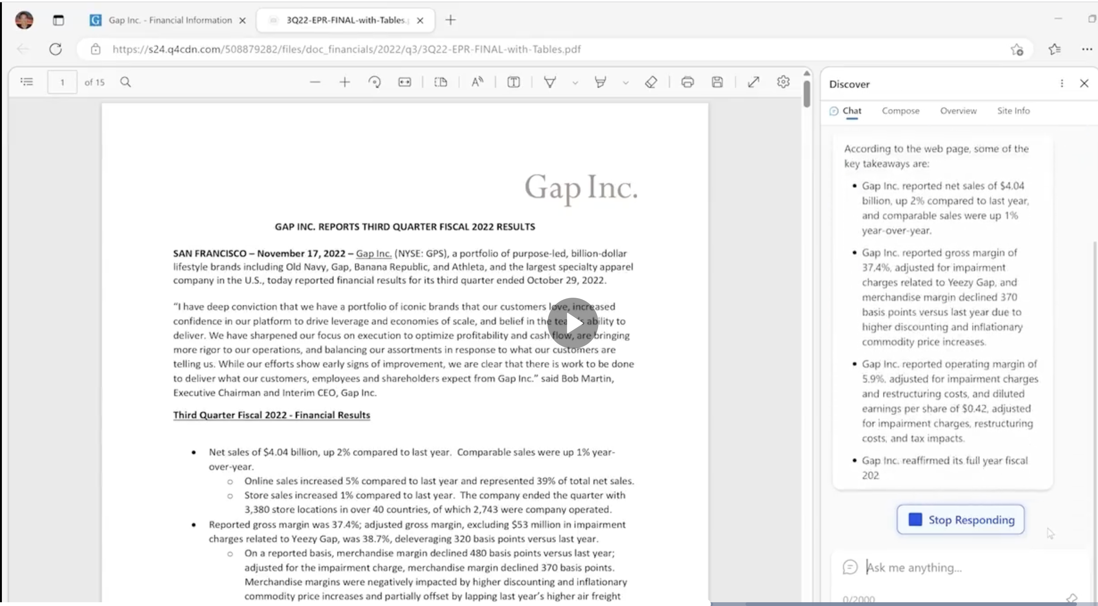Screen dimensions: 1098x606
Task: Open the Favorites list
Action: pos(1055,49)
